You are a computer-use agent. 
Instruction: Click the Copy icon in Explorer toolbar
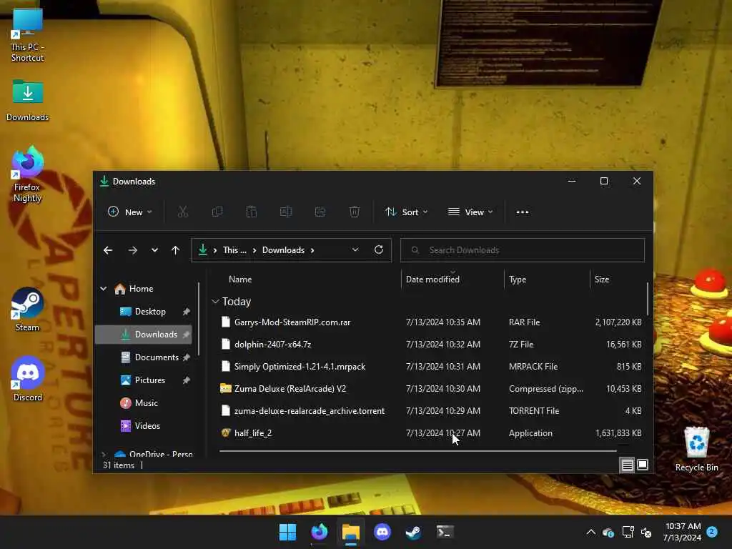pos(217,212)
